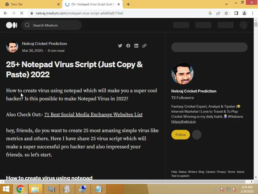View site information lock icon
Image resolution: width=258 pixels, height=194 pixels.
tap(32, 13)
